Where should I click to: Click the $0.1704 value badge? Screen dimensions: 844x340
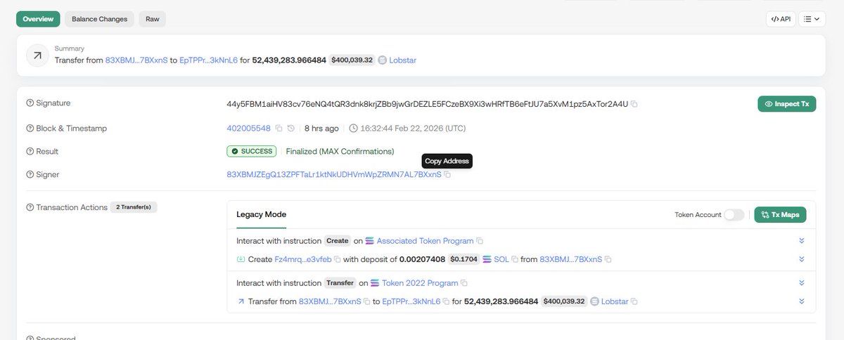[463, 259]
